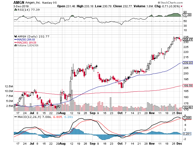This screenshot has height=146, width=193.
Task: Click the Dec label on price date axis
Action: coord(179,113)
